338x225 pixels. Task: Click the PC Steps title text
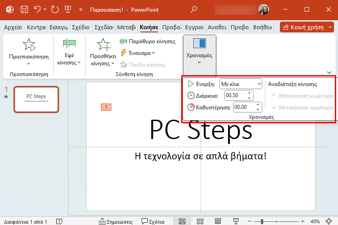201,130
